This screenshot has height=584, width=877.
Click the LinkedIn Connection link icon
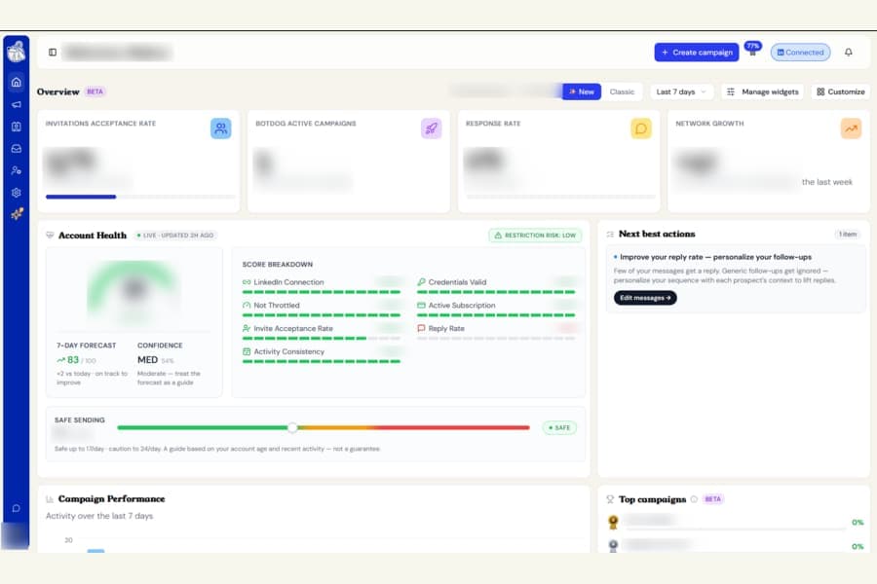(x=247, y=282)
